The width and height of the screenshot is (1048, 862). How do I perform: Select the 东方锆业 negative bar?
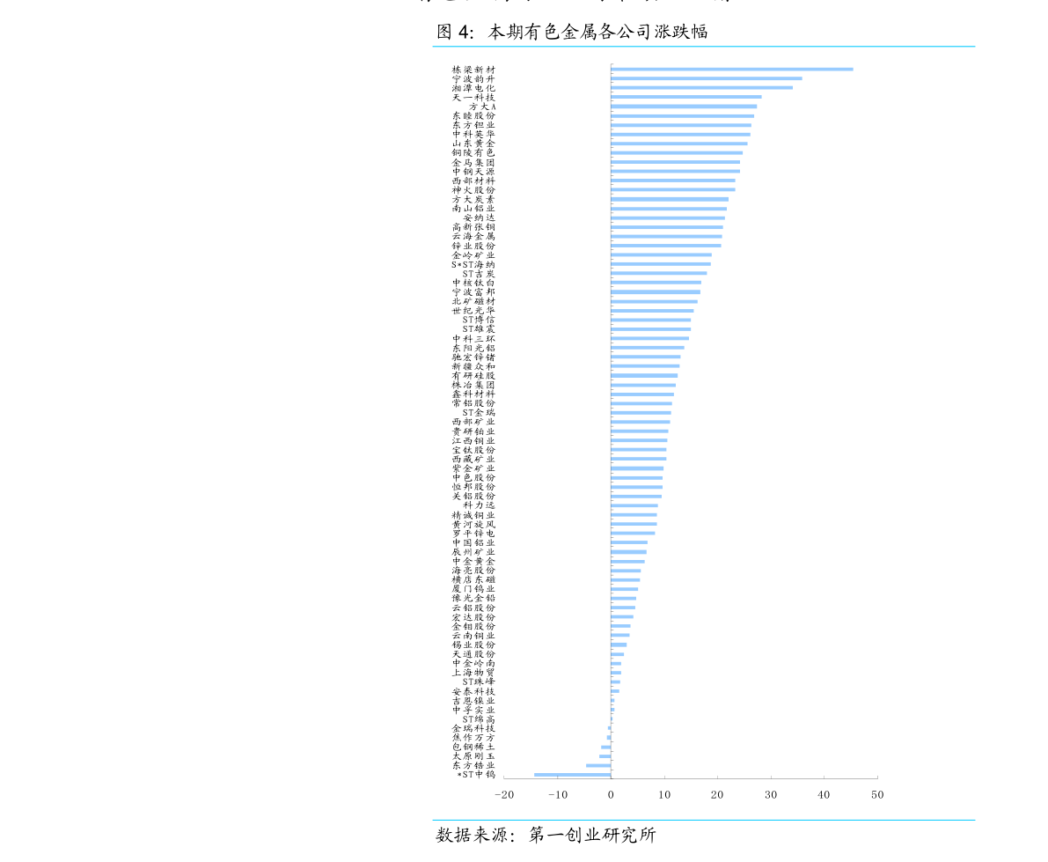click(598, 766)
